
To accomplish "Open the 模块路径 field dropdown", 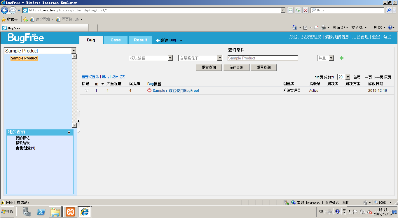I will point(170,58).
